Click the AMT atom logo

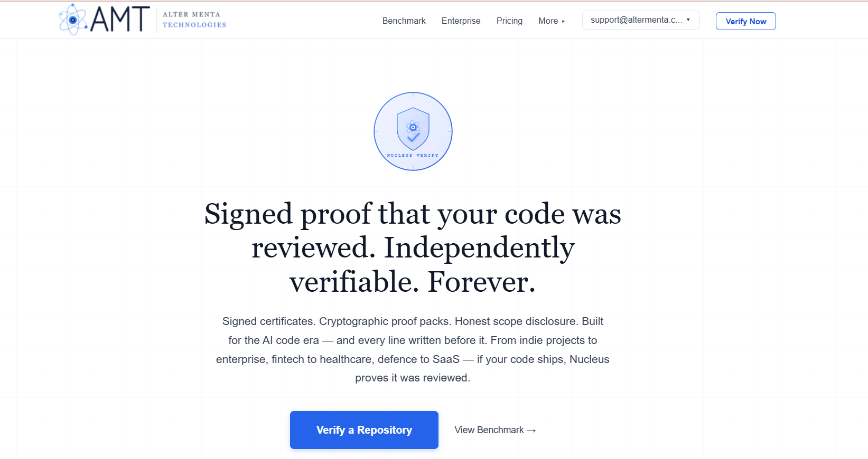tap(72, 19)
